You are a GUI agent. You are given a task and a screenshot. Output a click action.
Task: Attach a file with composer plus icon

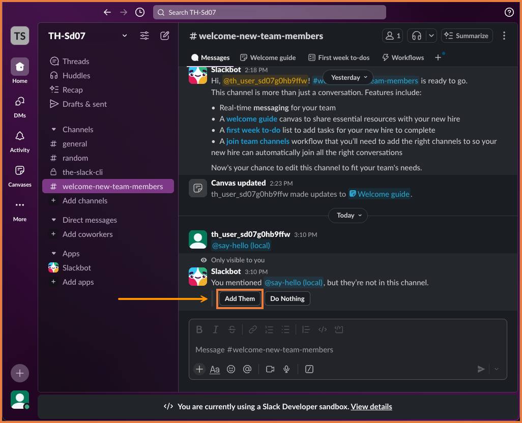click(x=199, y=369)
